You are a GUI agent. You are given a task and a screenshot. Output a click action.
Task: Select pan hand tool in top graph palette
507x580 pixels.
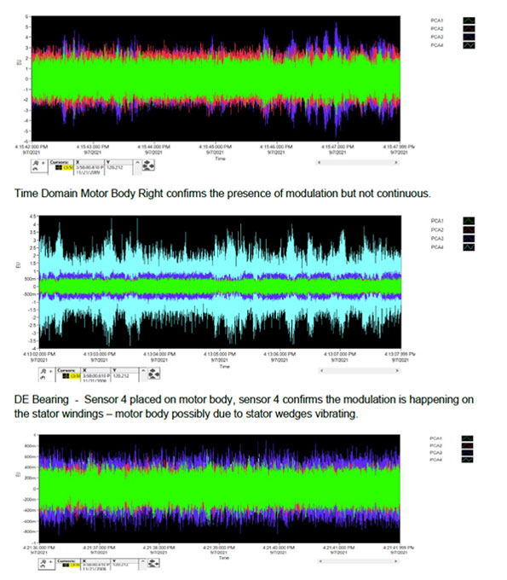coord(36,169)
